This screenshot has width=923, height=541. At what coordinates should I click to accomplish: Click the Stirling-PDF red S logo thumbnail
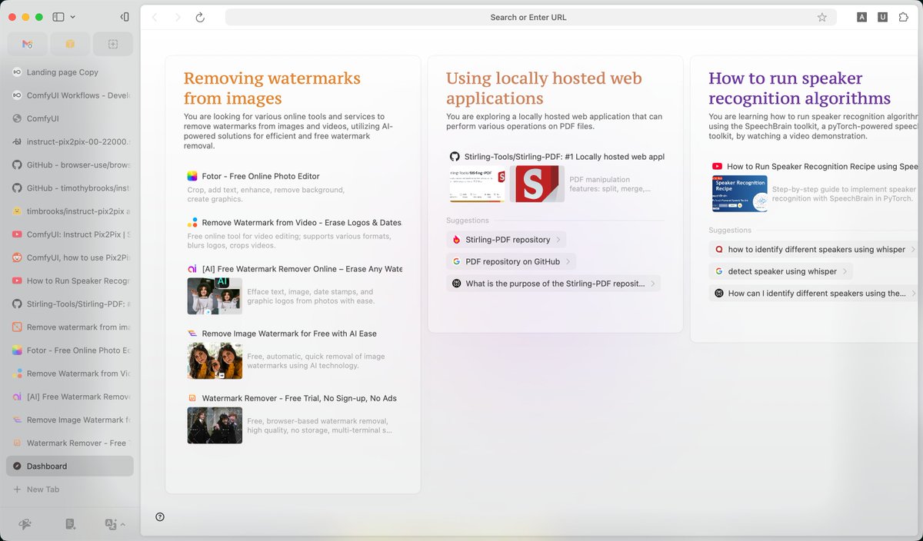537,184
